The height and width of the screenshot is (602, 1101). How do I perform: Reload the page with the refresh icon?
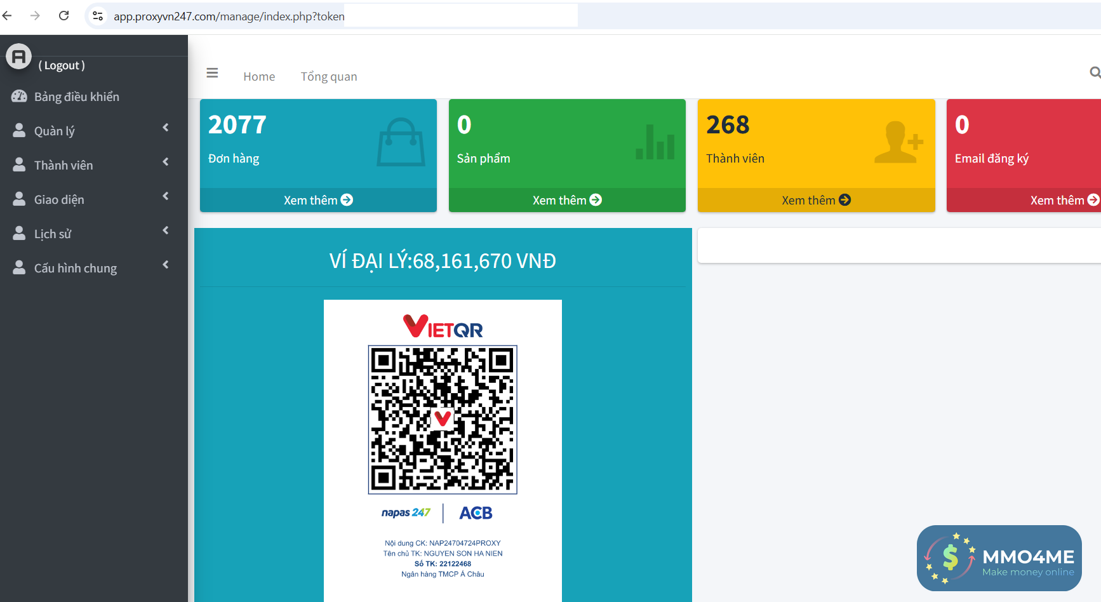(x=63, y=16)
